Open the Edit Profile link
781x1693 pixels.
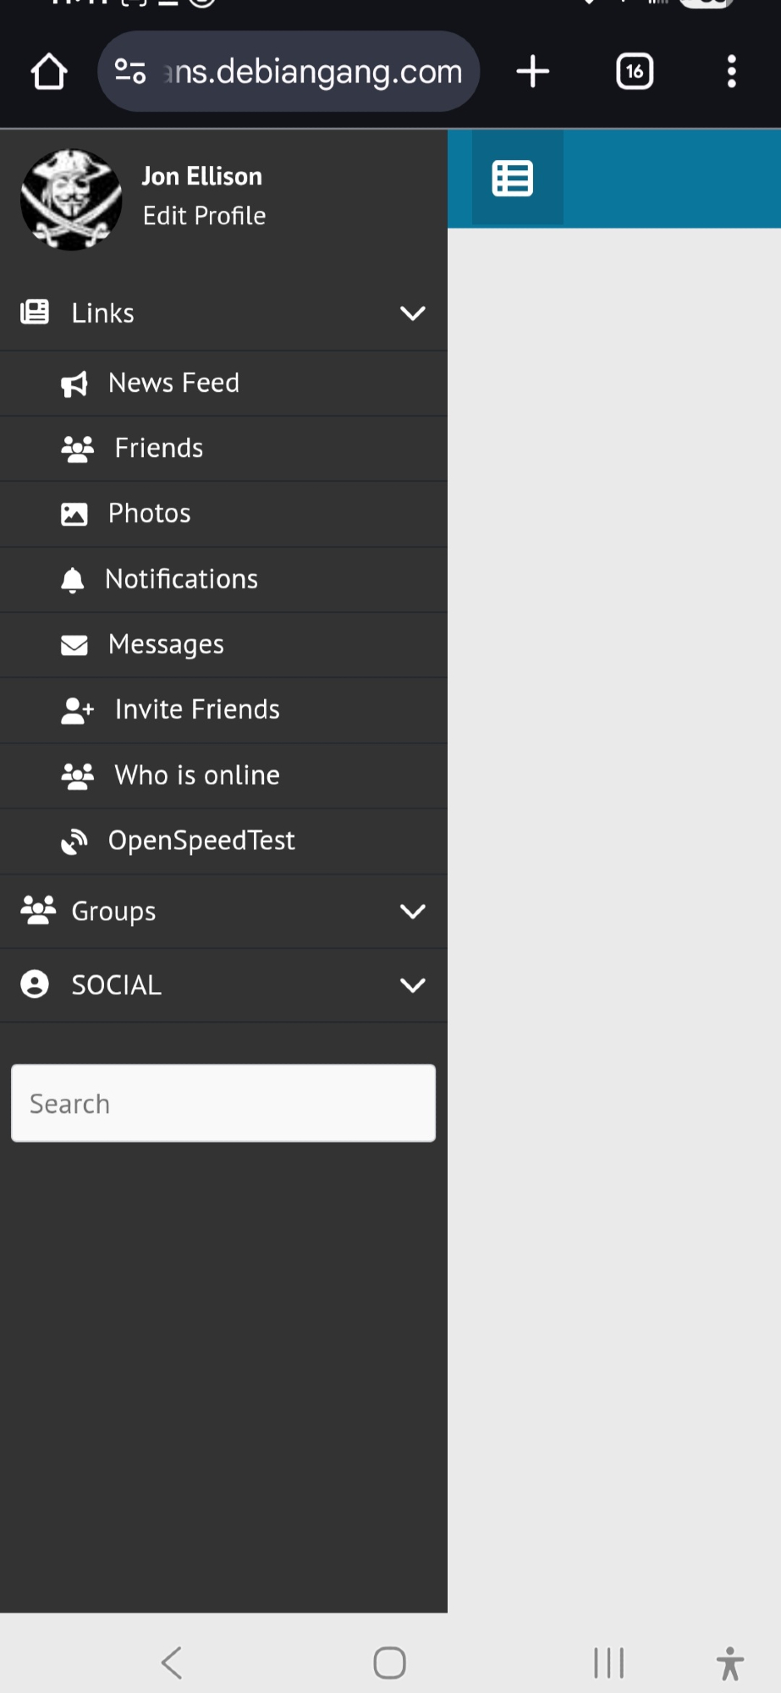204,217
